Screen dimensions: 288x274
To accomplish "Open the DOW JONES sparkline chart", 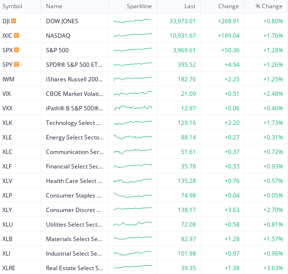I will [133, 21].
